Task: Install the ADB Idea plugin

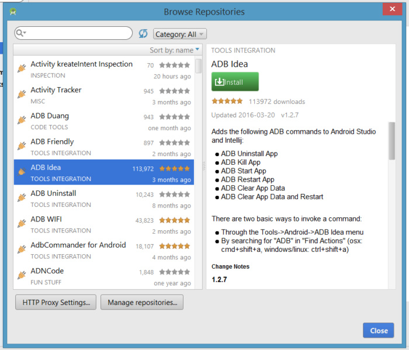Action: pyautogui.click(x=235, y=82)
